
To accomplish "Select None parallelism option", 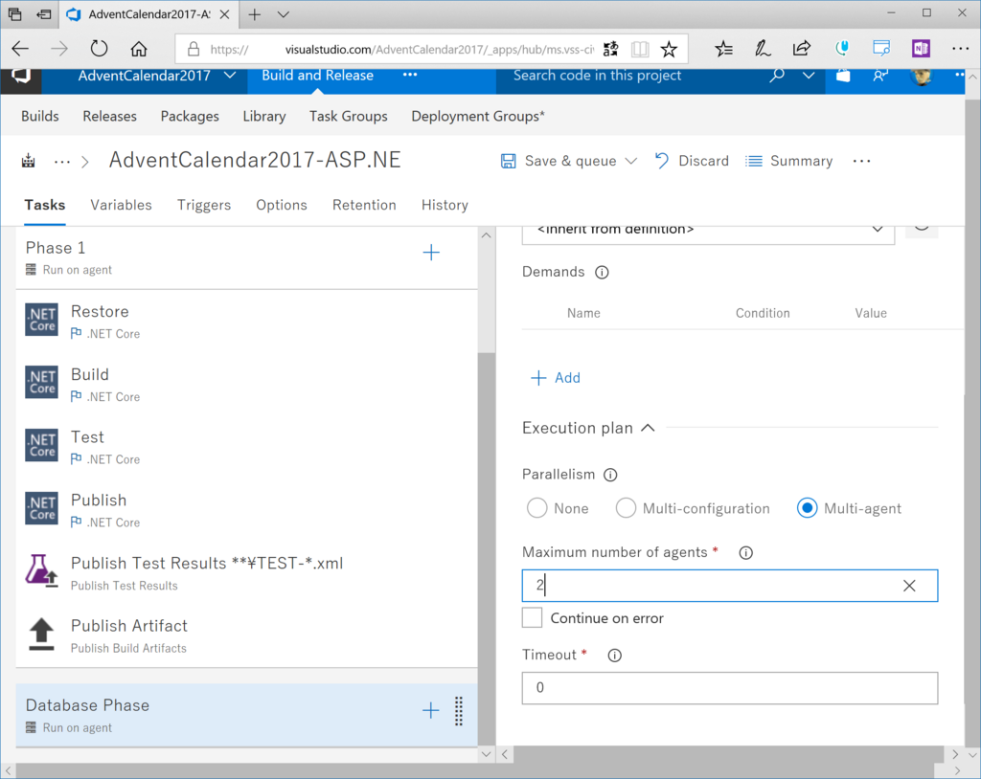I will point(536,508).
